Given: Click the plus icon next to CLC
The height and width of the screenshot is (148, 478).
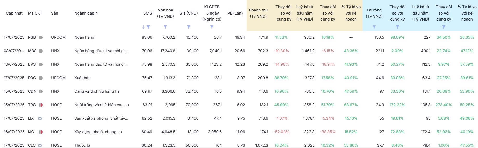Looking at the screenshot, I should 40,145.
